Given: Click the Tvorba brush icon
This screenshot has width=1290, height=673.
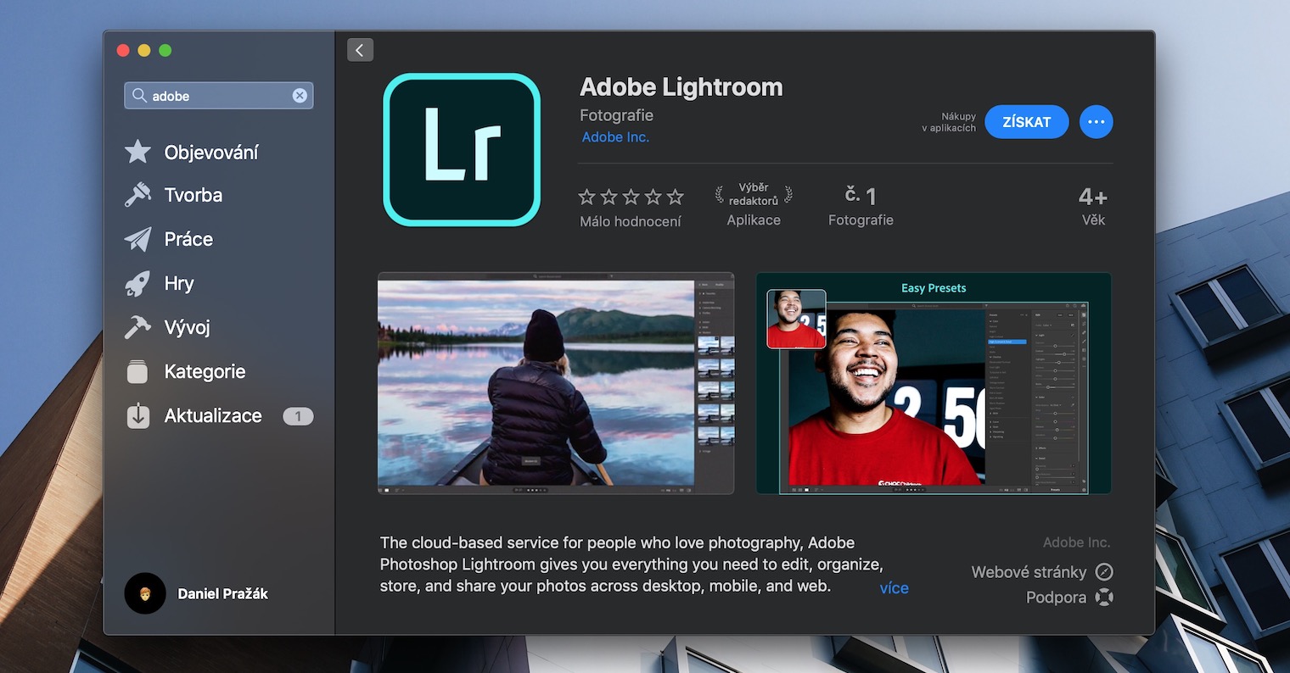Looking at the screenshot, I should tap(137, 195).
